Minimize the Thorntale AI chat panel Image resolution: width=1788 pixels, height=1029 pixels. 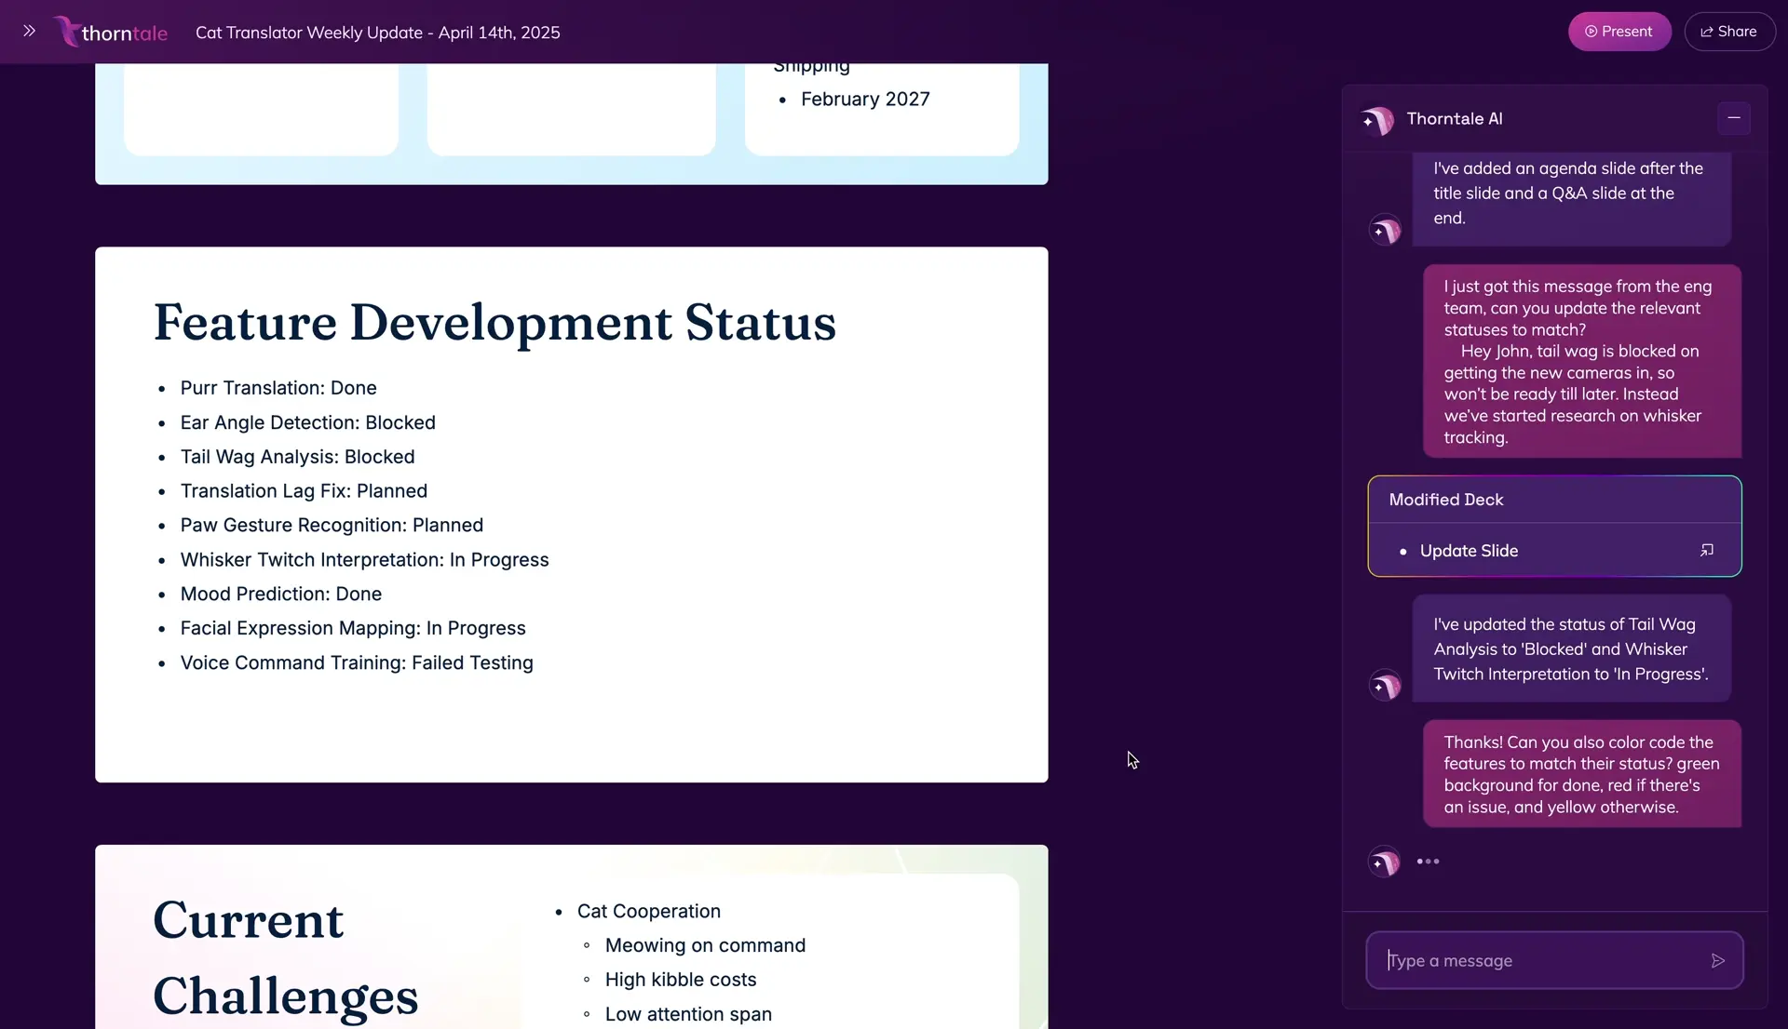(x=1734, y=118)
